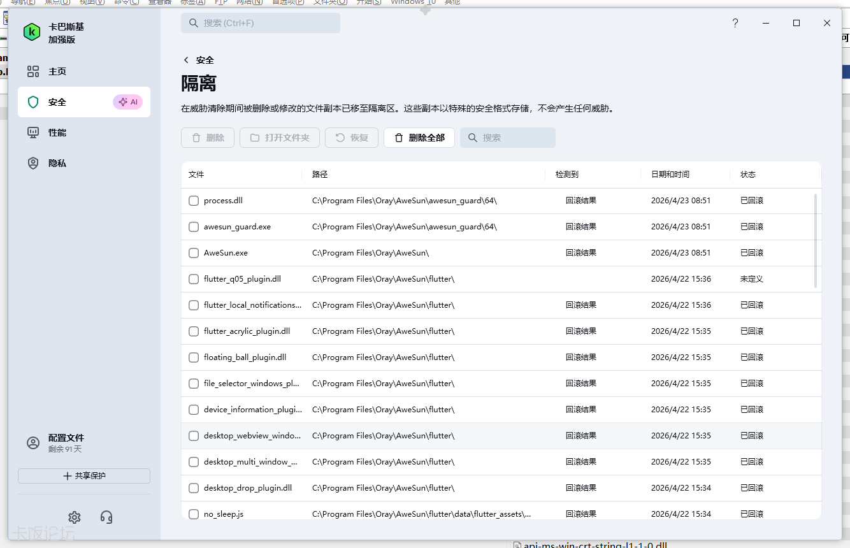The height and width of the screenshot is (548, 850).
Task: Focus the quarantine list 搜索 field
Action: (508, 138)
